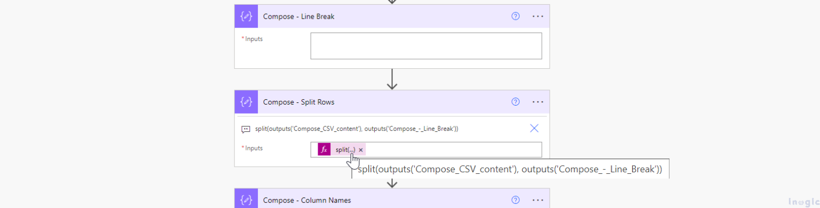Image resolution: width=820 pixels, height=208 pixels.
Task: Open help for Compose - Line Break
Action: click(515, 16)
